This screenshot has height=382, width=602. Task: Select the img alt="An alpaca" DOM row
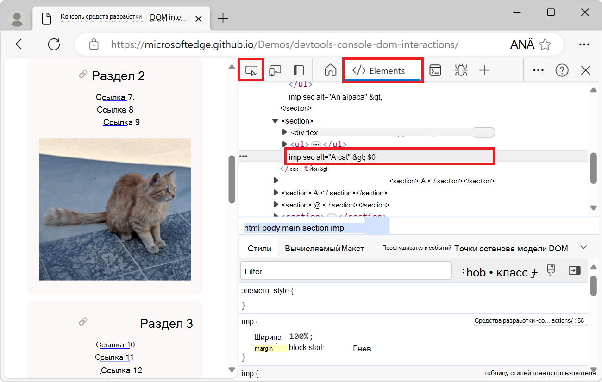(335, 97)
